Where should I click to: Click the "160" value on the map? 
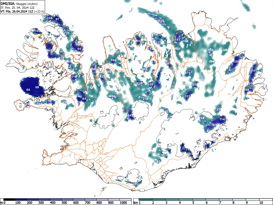click(x=114, y=60)
